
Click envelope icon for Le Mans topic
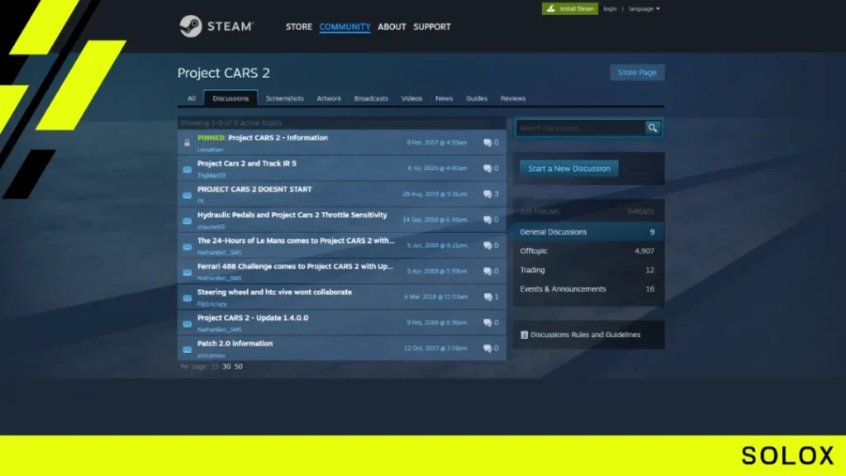pyautogui.click(x=188, y=246)
